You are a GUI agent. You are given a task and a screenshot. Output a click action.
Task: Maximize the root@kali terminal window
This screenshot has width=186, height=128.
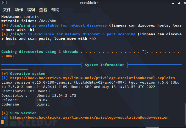pyautogui.click(x=179, y=3)
